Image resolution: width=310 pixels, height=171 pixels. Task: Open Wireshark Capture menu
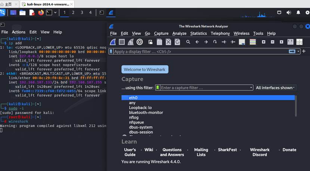point(161,33)
